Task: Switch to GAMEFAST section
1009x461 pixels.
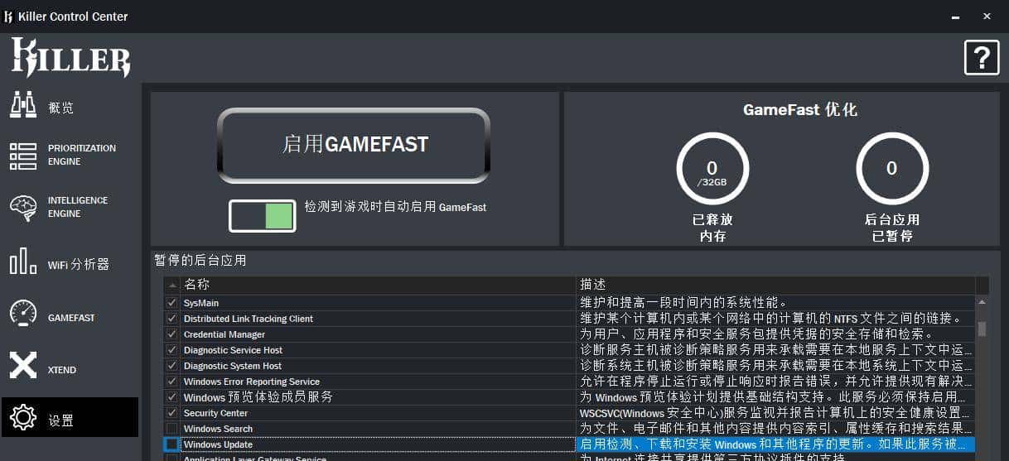Action: click(x=71, y=318)
